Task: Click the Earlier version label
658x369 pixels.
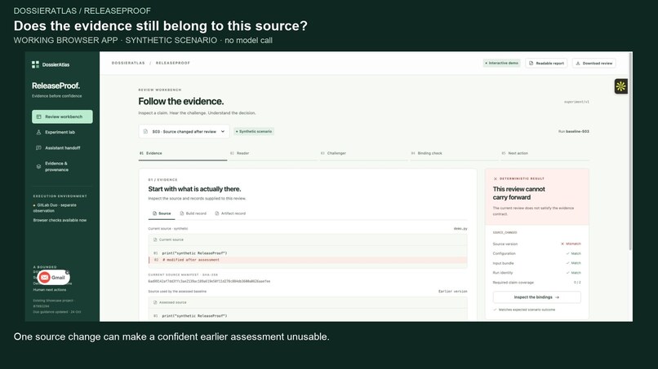Action: coord(453,292)
